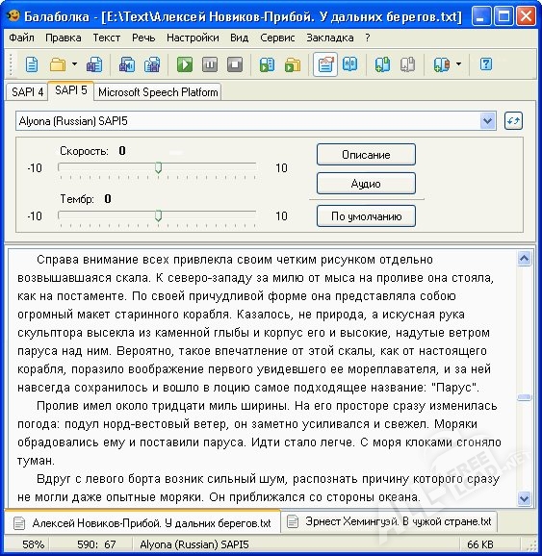
Task: Click the Open file folder icon
Action: click(58, 64)
